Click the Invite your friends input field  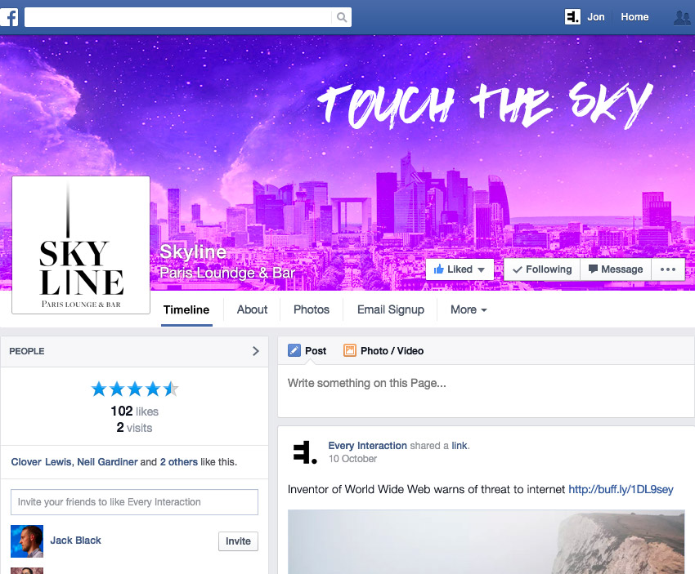coord(134,502)
